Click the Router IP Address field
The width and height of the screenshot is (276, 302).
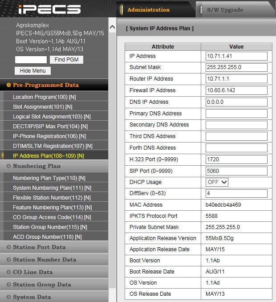[236, 79]
